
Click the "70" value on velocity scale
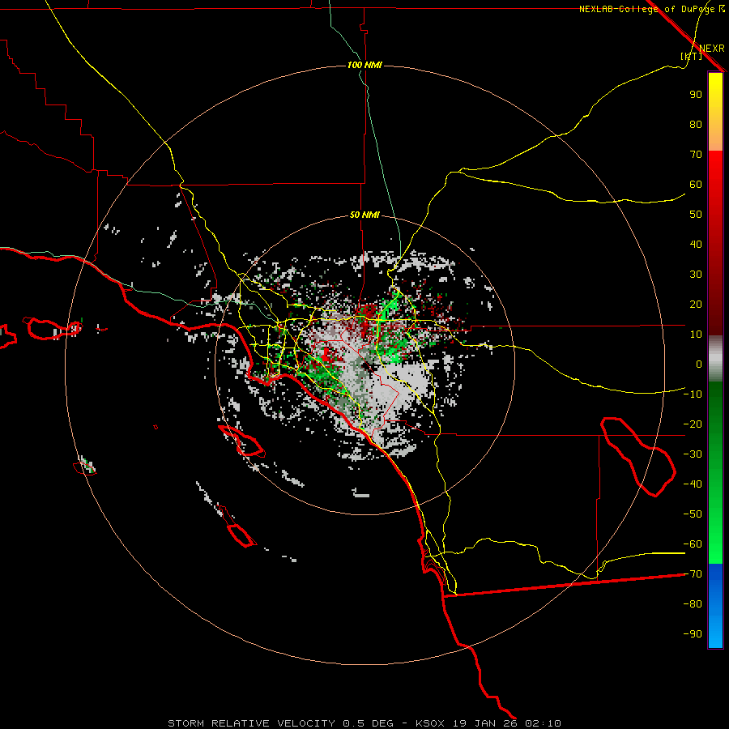point(696,155)
